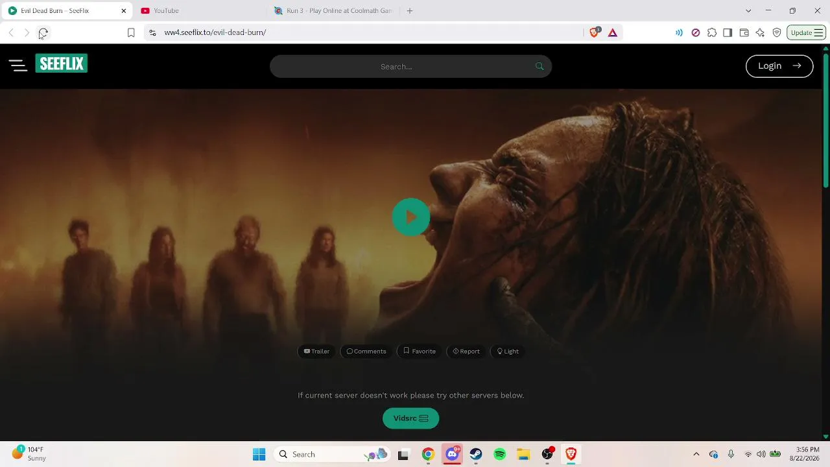Image resolution: width=830 pixels, height=467 pixels.
Task: Toggle the browser sidebar panel
Action: pyautogui.click(x=728, y=32)
